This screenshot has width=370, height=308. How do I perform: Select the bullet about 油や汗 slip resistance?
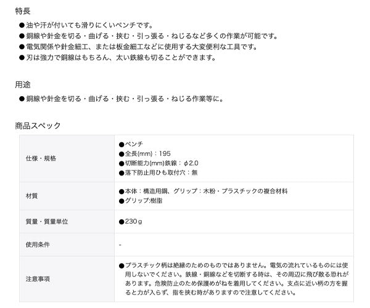[89, 25]
